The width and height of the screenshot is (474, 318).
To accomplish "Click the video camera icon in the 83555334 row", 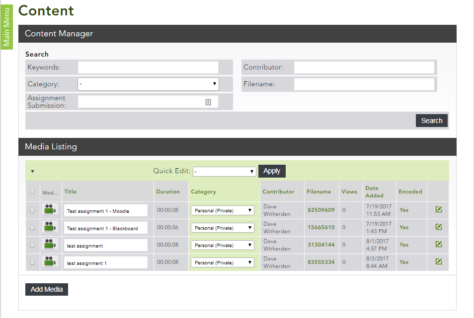I will click(x=50, y=261).
